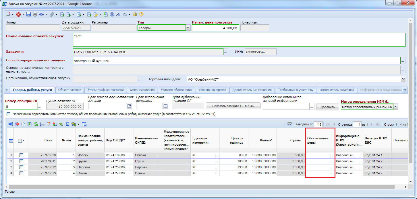Click the blue info circle icon
This screenshot has width=417, height=199.
pyautogui.click(x=112, y=14)
